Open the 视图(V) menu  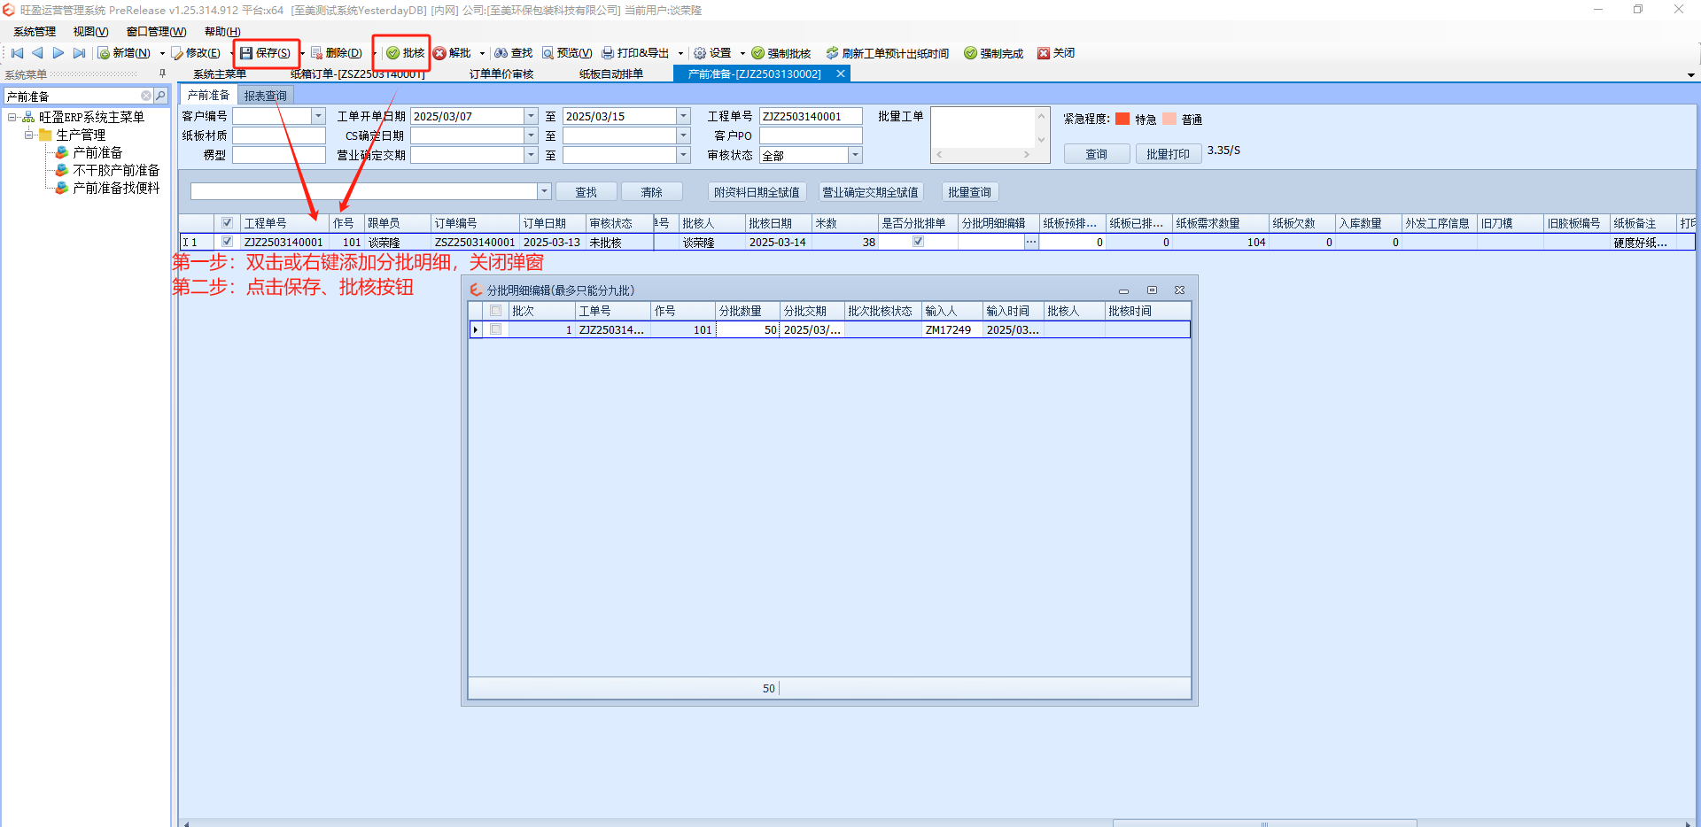point(90,32)
